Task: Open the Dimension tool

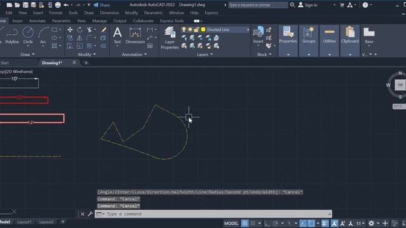Action: tap(135, 35)
